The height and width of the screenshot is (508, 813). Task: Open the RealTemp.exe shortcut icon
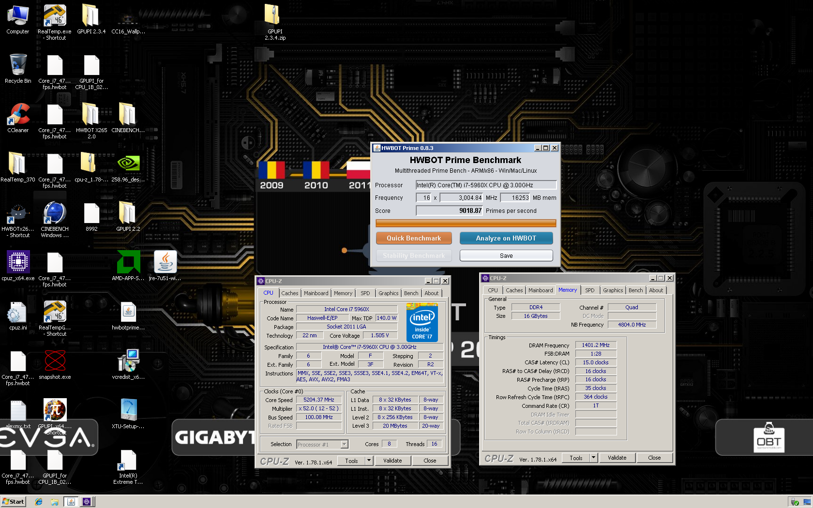coord(55,22)
